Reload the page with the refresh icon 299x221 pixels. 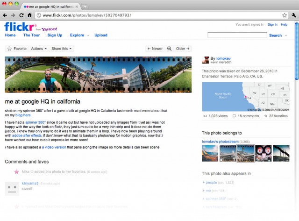tap(21, 15)
